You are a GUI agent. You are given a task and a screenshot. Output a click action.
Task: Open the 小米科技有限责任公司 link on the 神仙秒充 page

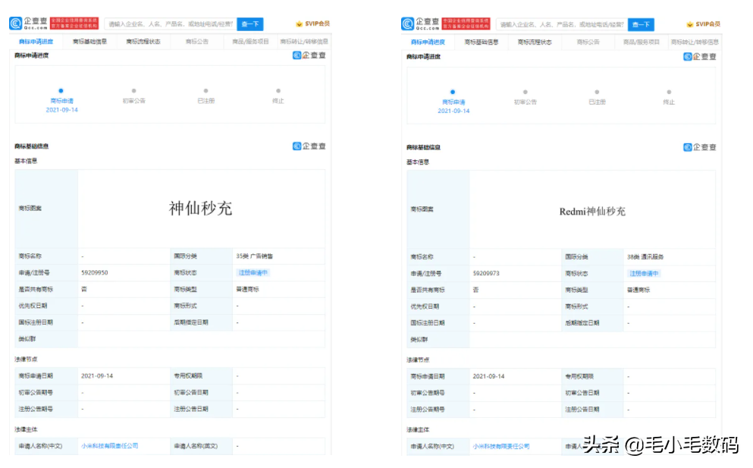coord(110,446)
